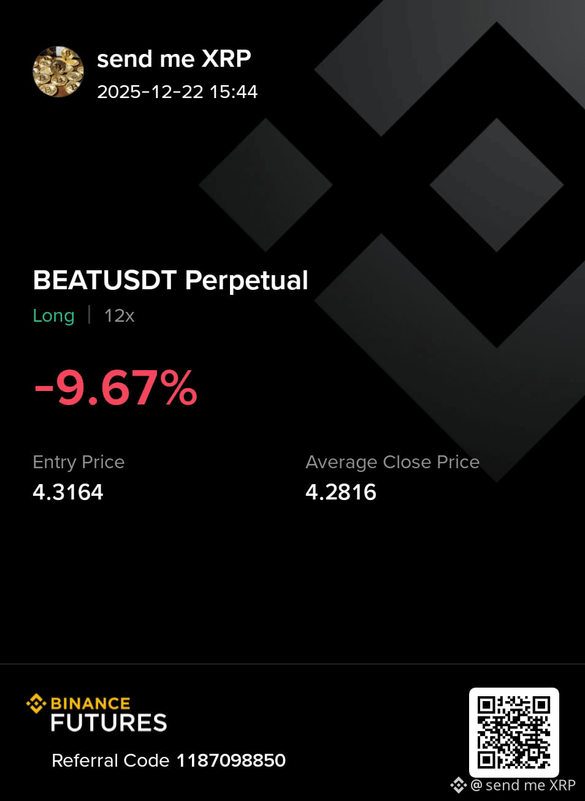Click the BEATUSDT Perpetual title
585x801 pixels.
click(x=170, y=280)
